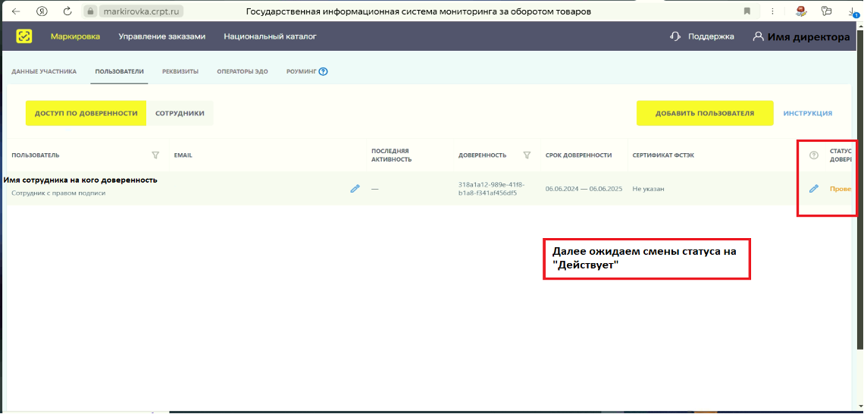Viewport: 864px width, 414px height.
Task: Open the browser three-dot menu
Action: point(774,11)
